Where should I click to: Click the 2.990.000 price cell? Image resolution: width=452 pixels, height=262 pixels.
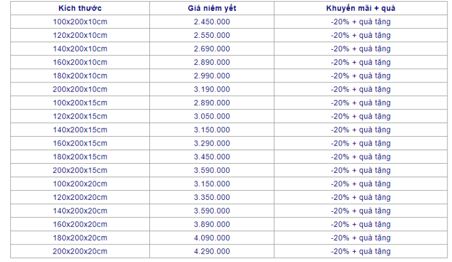click(x=212, y=76)
